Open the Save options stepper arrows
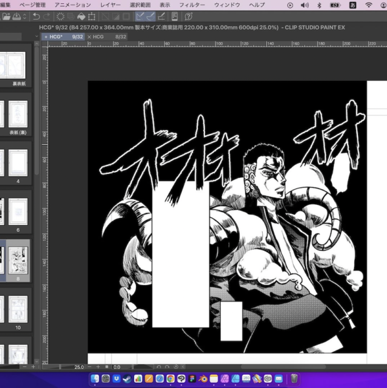Screen dimensions: 387x388 (25, 17)
